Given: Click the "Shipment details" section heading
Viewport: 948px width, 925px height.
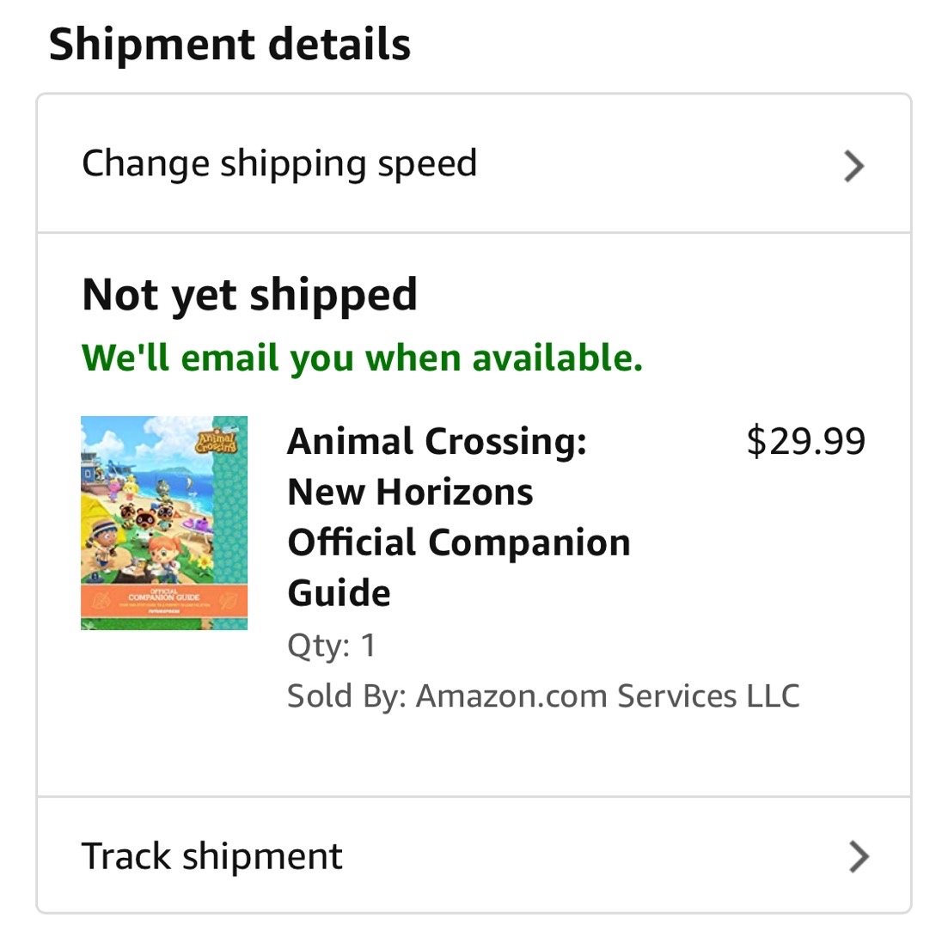Looking at the screenshot, I should [x=229, y=45].
